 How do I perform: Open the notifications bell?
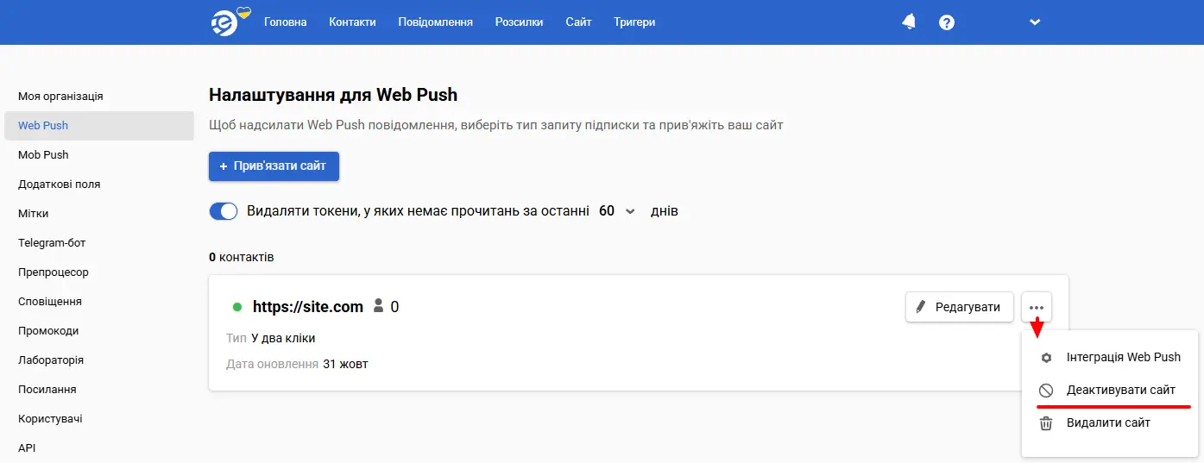tap(909, 22)
